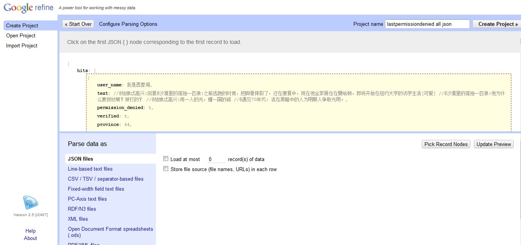Edit the Project name field
This screenshot has width=521, height=245.
click(427, 24)
